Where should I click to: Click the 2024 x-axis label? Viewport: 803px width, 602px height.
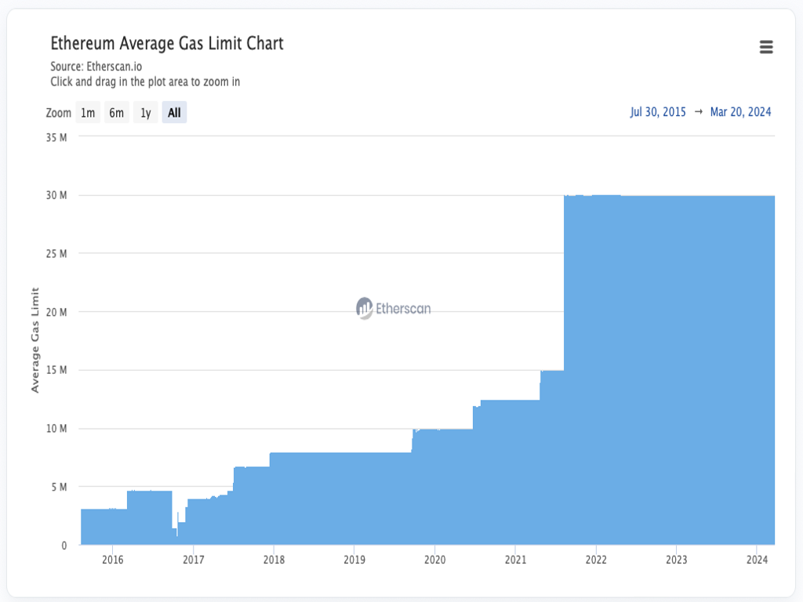[x=757, y=560]
